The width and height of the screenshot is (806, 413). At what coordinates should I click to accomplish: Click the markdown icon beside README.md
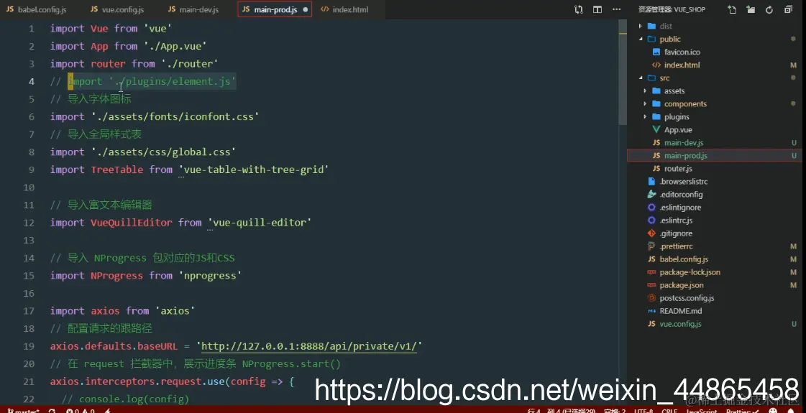click(652, 311)
